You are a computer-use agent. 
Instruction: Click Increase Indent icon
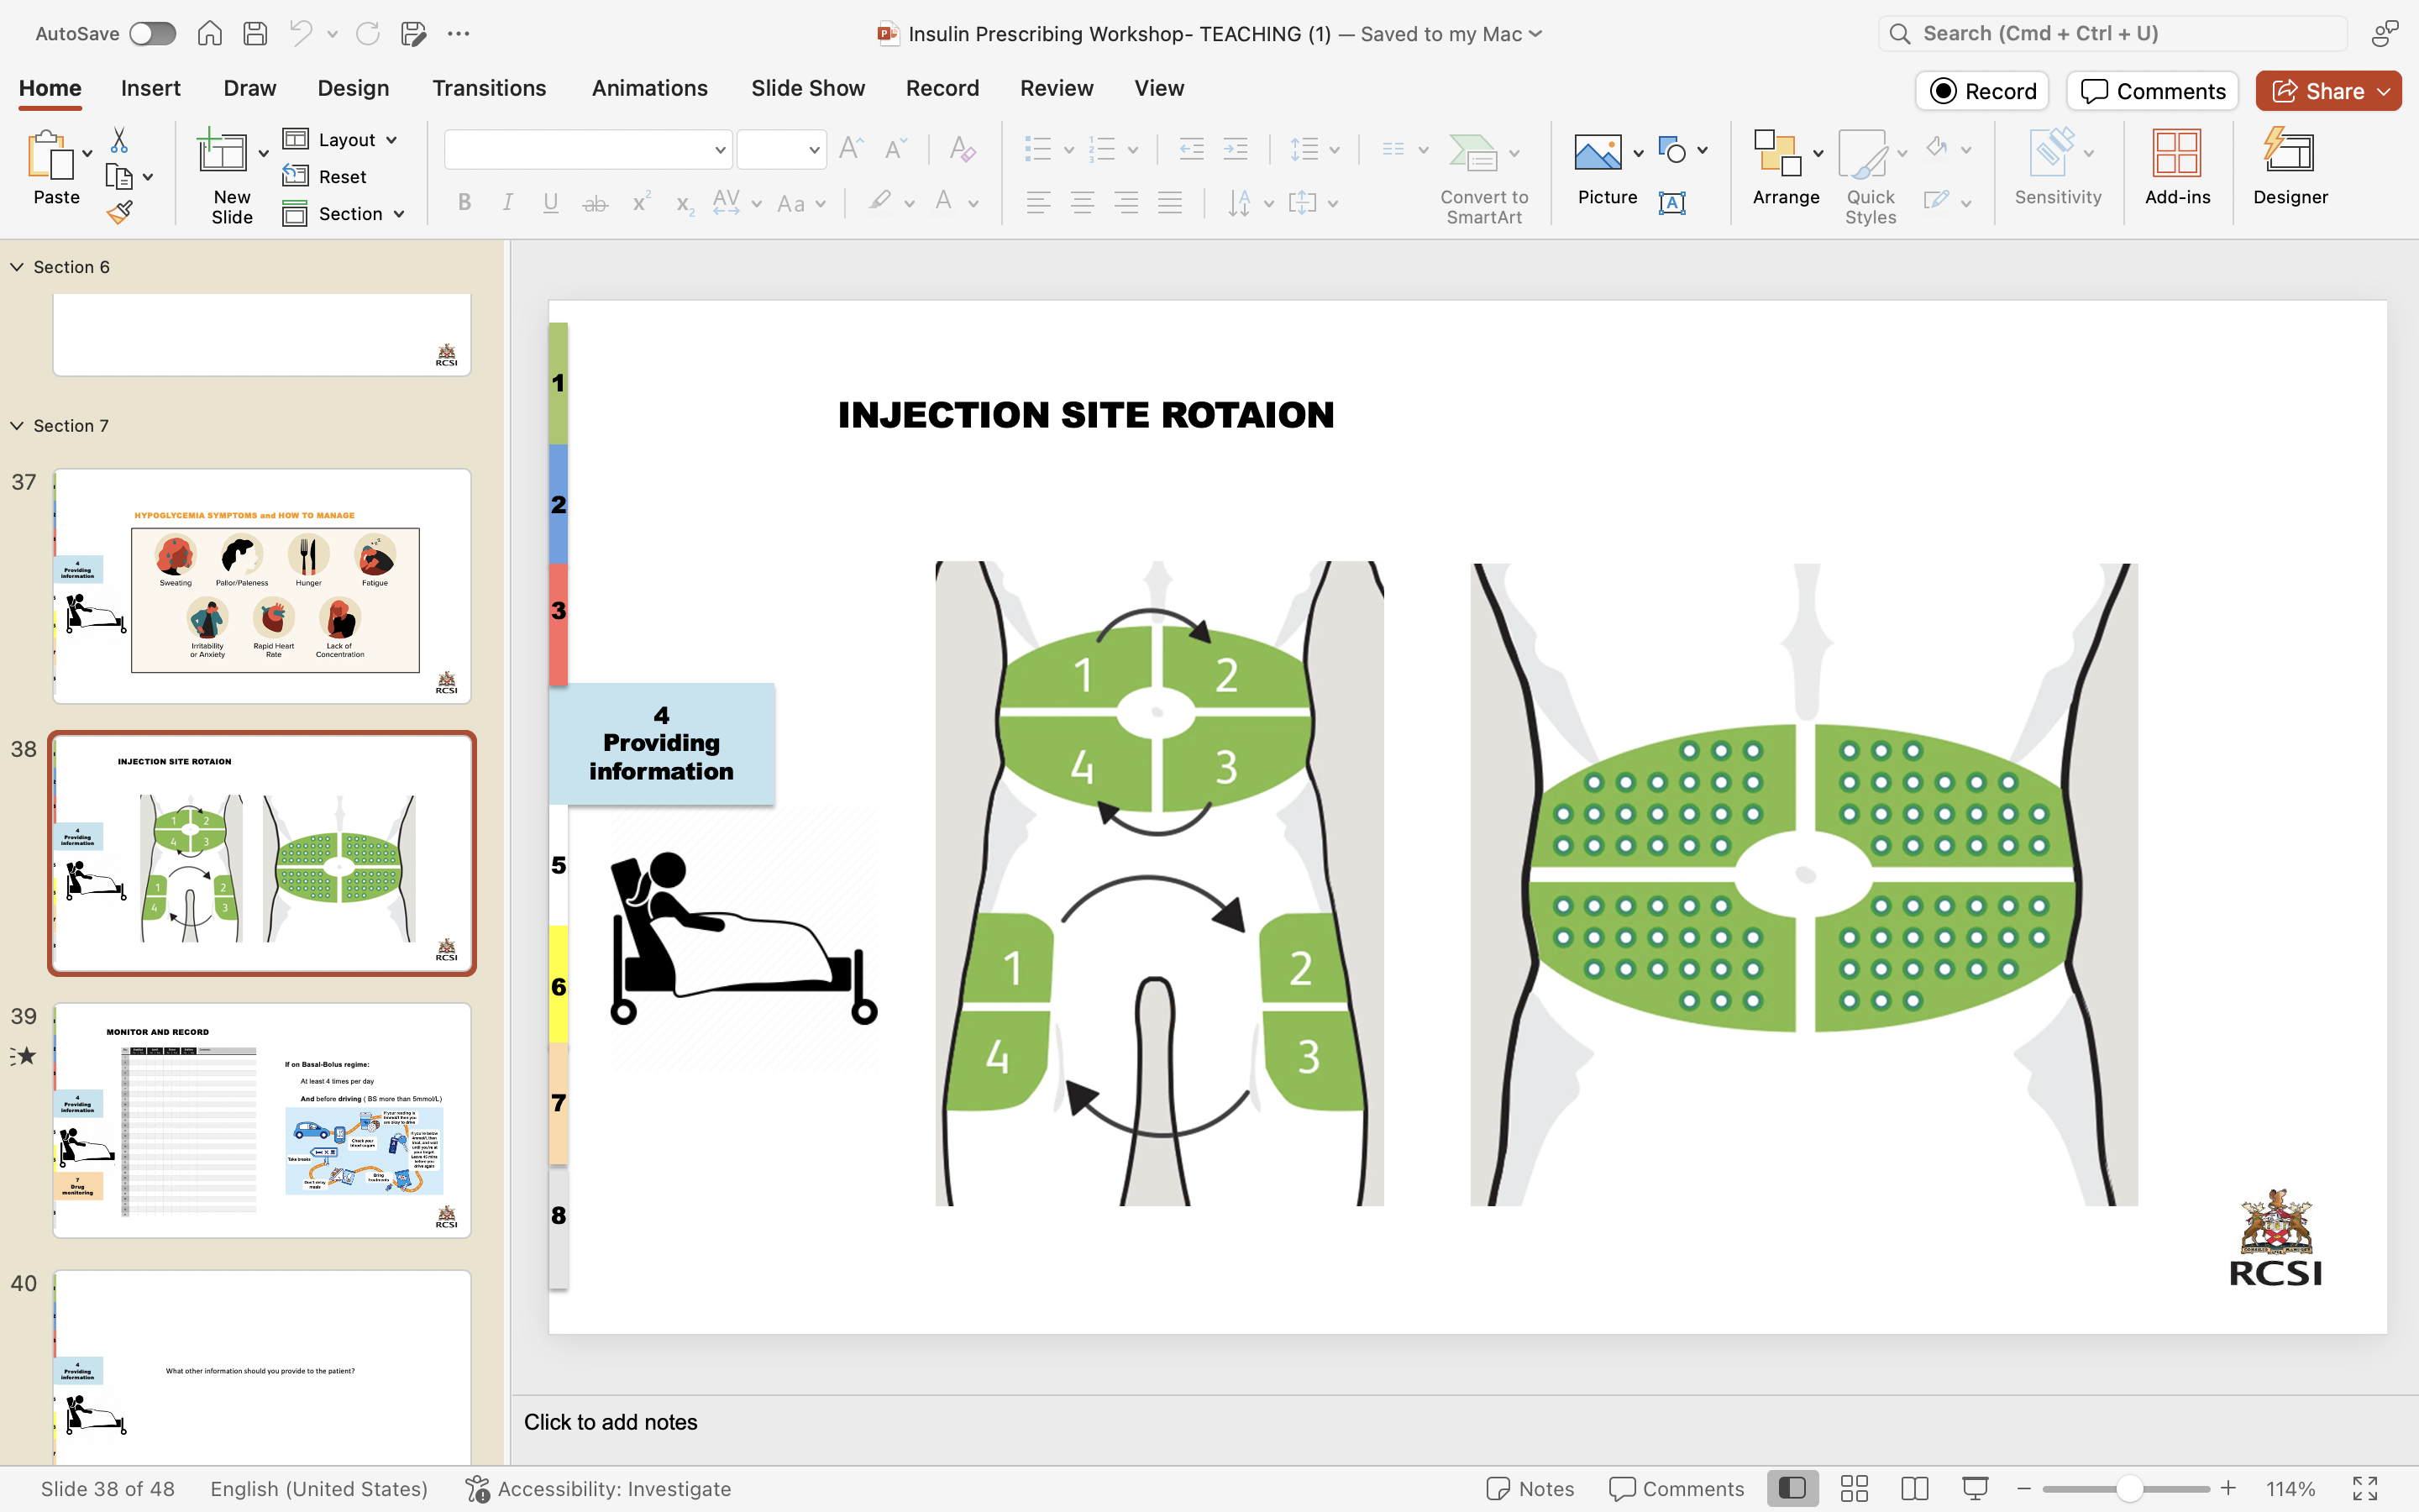pyautogui.click(x=1236, y=150)
